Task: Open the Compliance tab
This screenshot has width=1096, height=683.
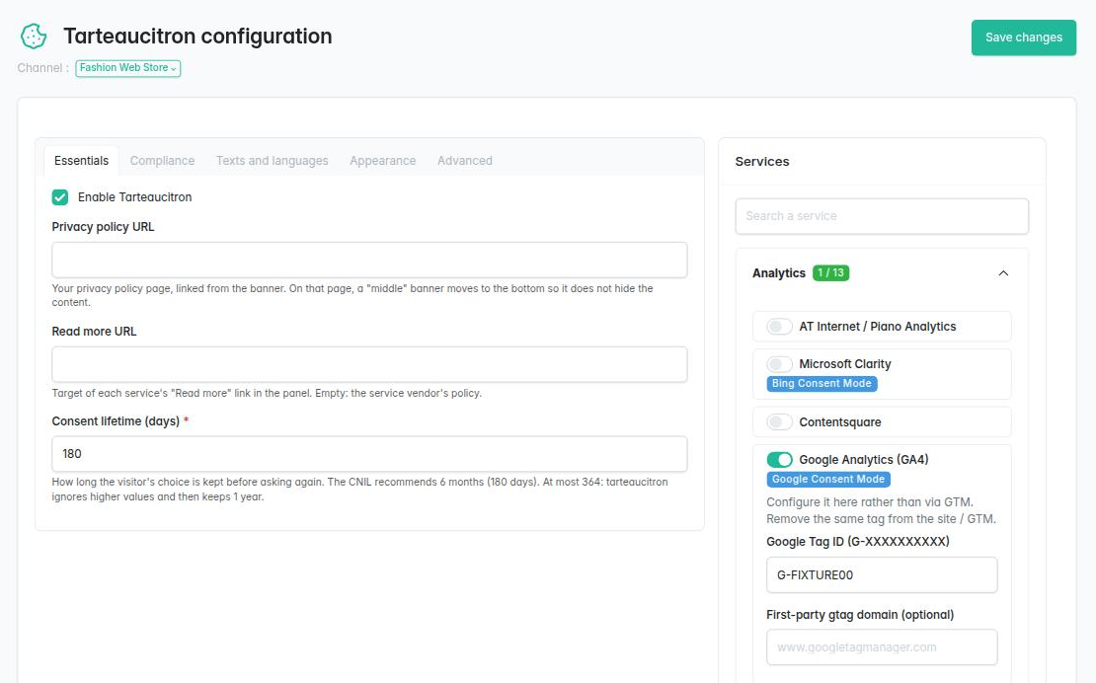Action: click(x=162, y=161)
